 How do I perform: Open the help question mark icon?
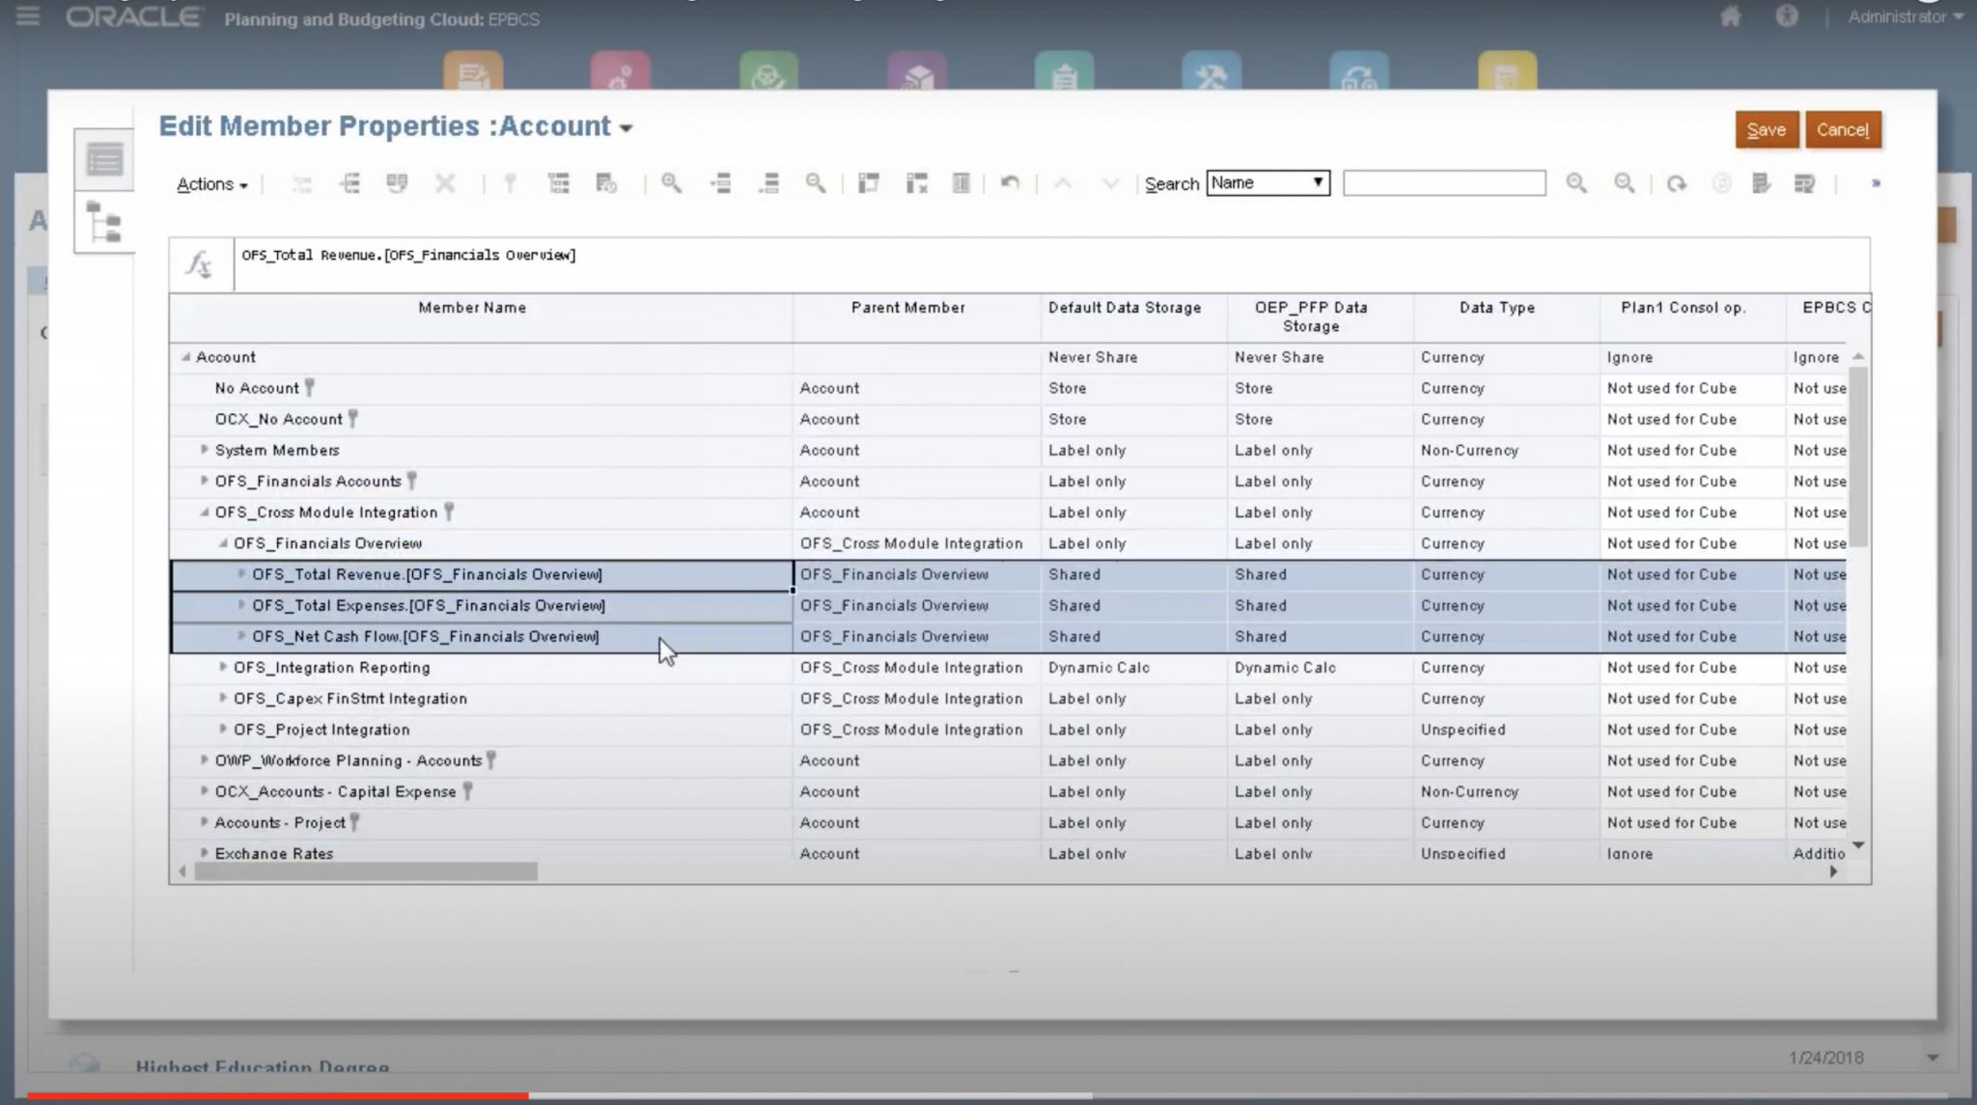click(x=1787, y=16)
